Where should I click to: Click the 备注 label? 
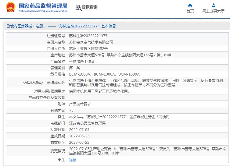(x=61, y=117)
